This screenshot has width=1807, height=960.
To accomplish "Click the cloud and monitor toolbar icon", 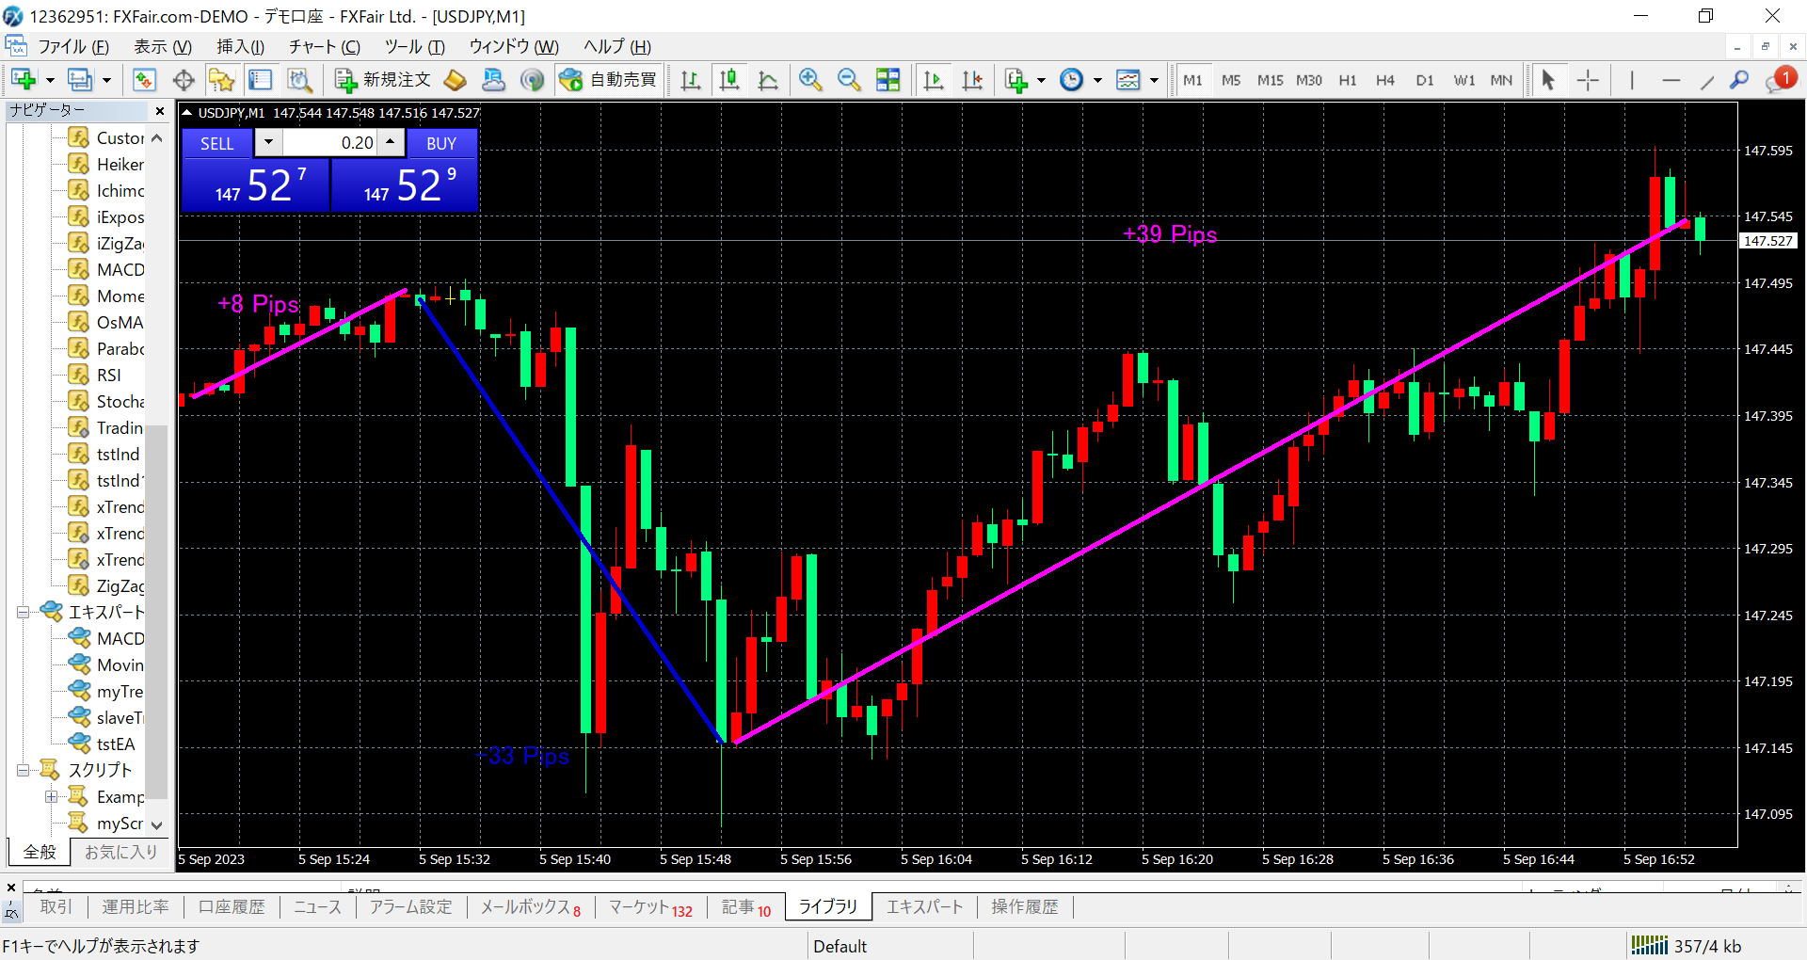I will click(x=494, y=80).
